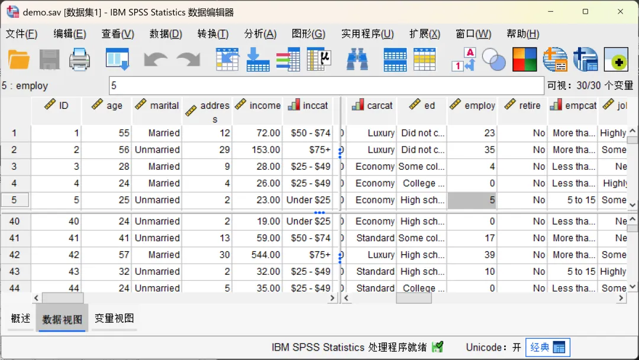This screenshot has height=360, width=639.
Task: Open the 查看(V) menu
Action: coord(118,34)
